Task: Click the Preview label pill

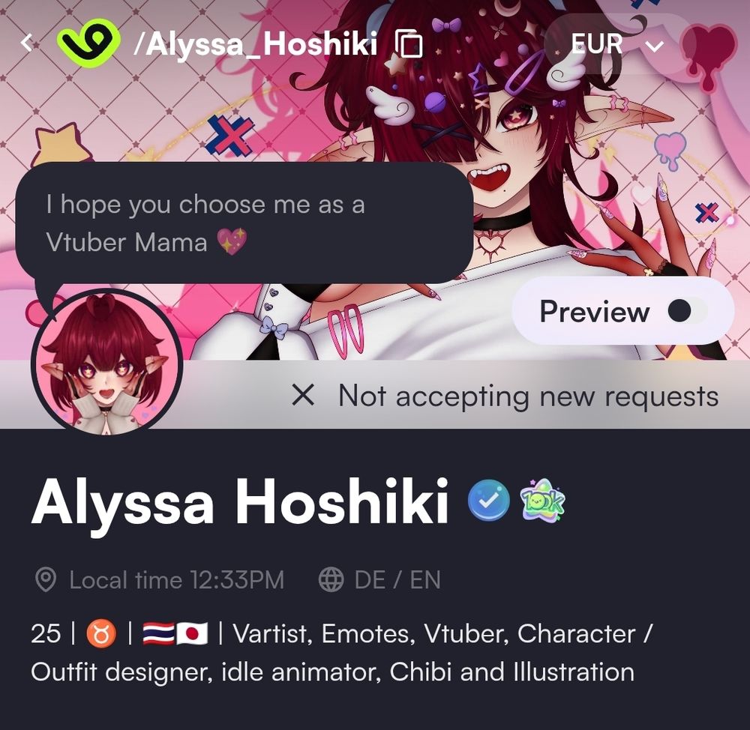Action: pyautogui.click(x=622, y=311)
